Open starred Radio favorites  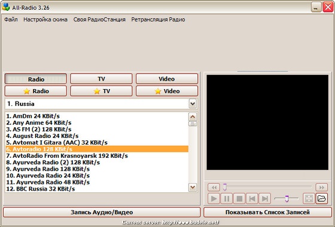point(36,91)
